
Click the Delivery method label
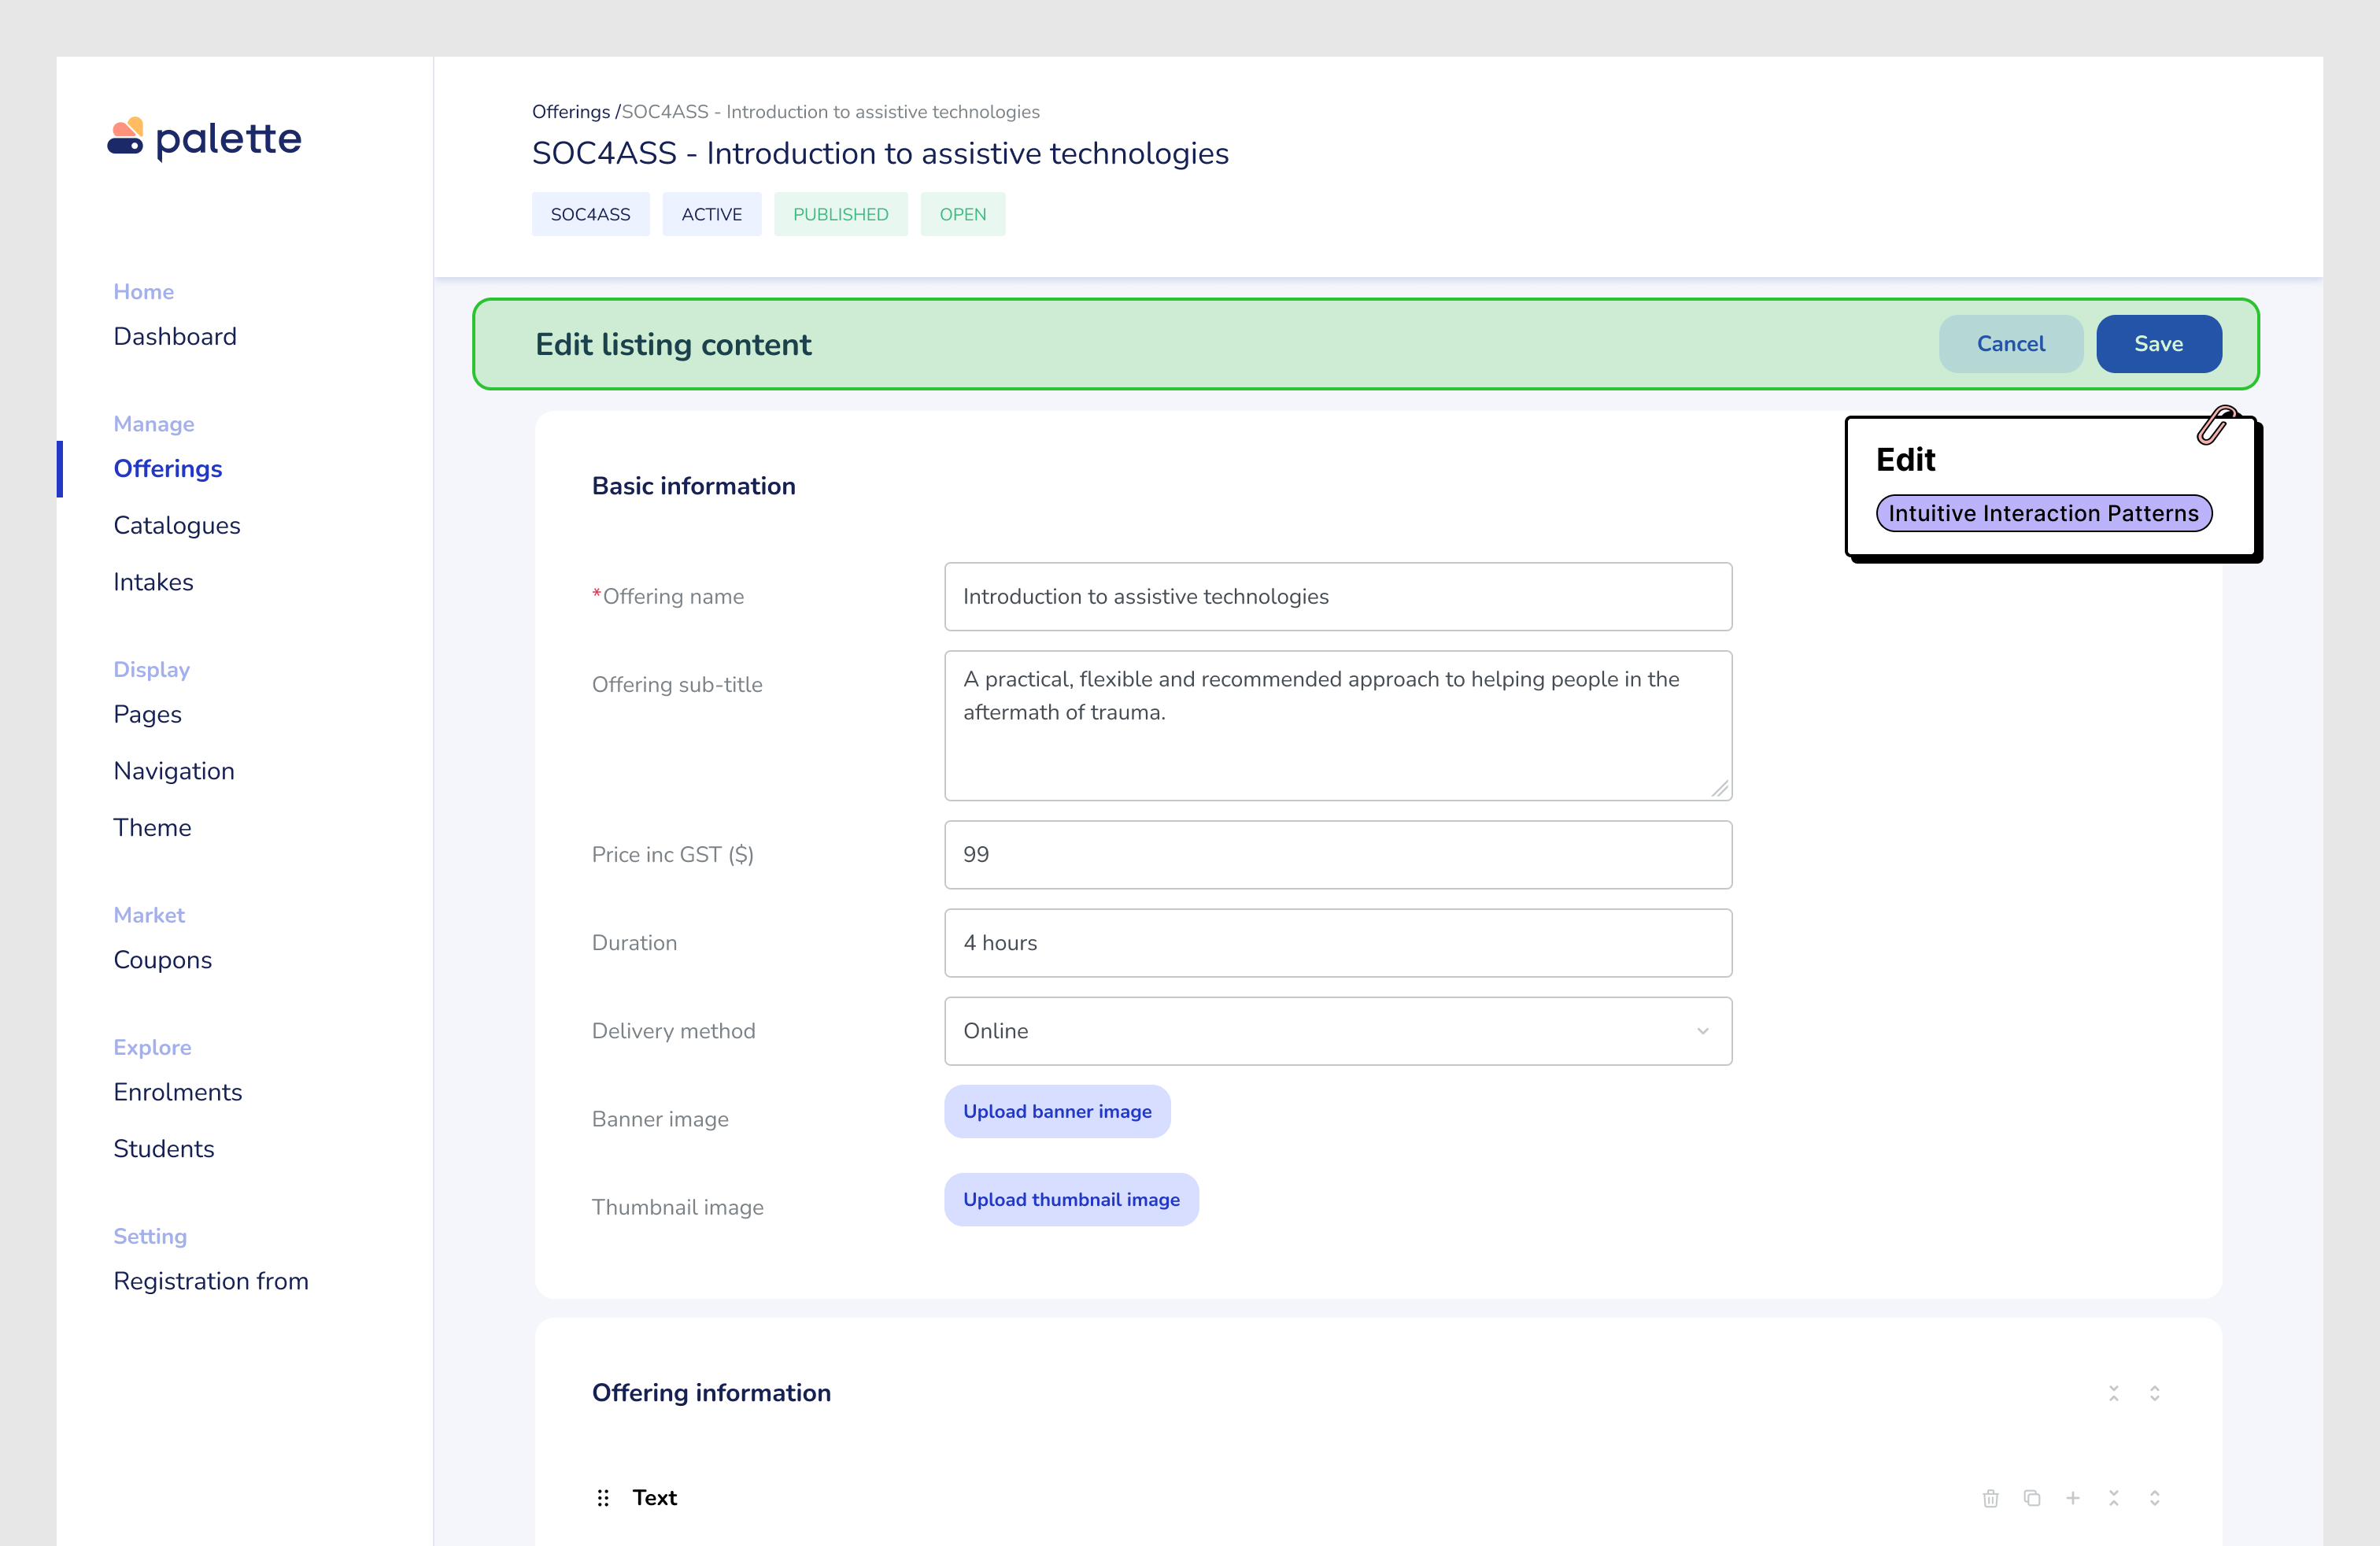click(673, 1030)
